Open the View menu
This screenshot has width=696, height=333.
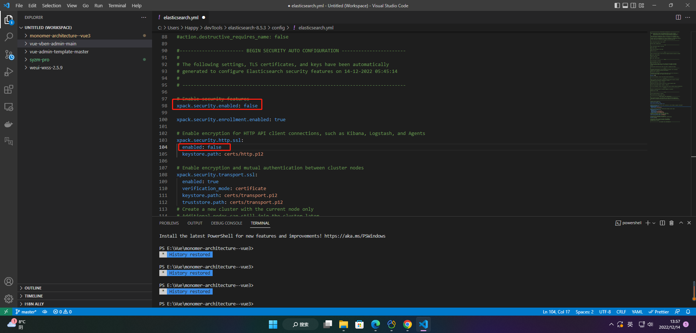[72, 5]
